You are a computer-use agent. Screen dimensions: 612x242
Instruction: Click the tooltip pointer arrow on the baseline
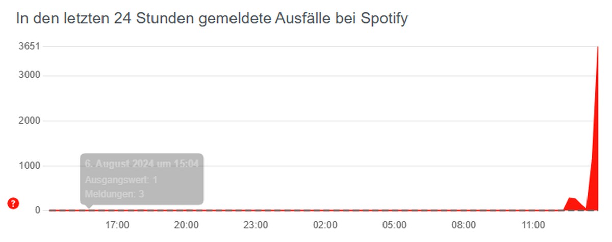point(90,206)
